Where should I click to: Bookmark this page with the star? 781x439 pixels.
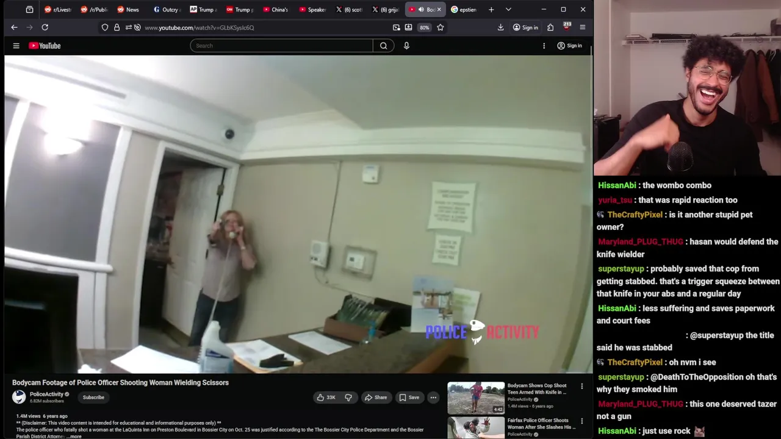point(440,27)
